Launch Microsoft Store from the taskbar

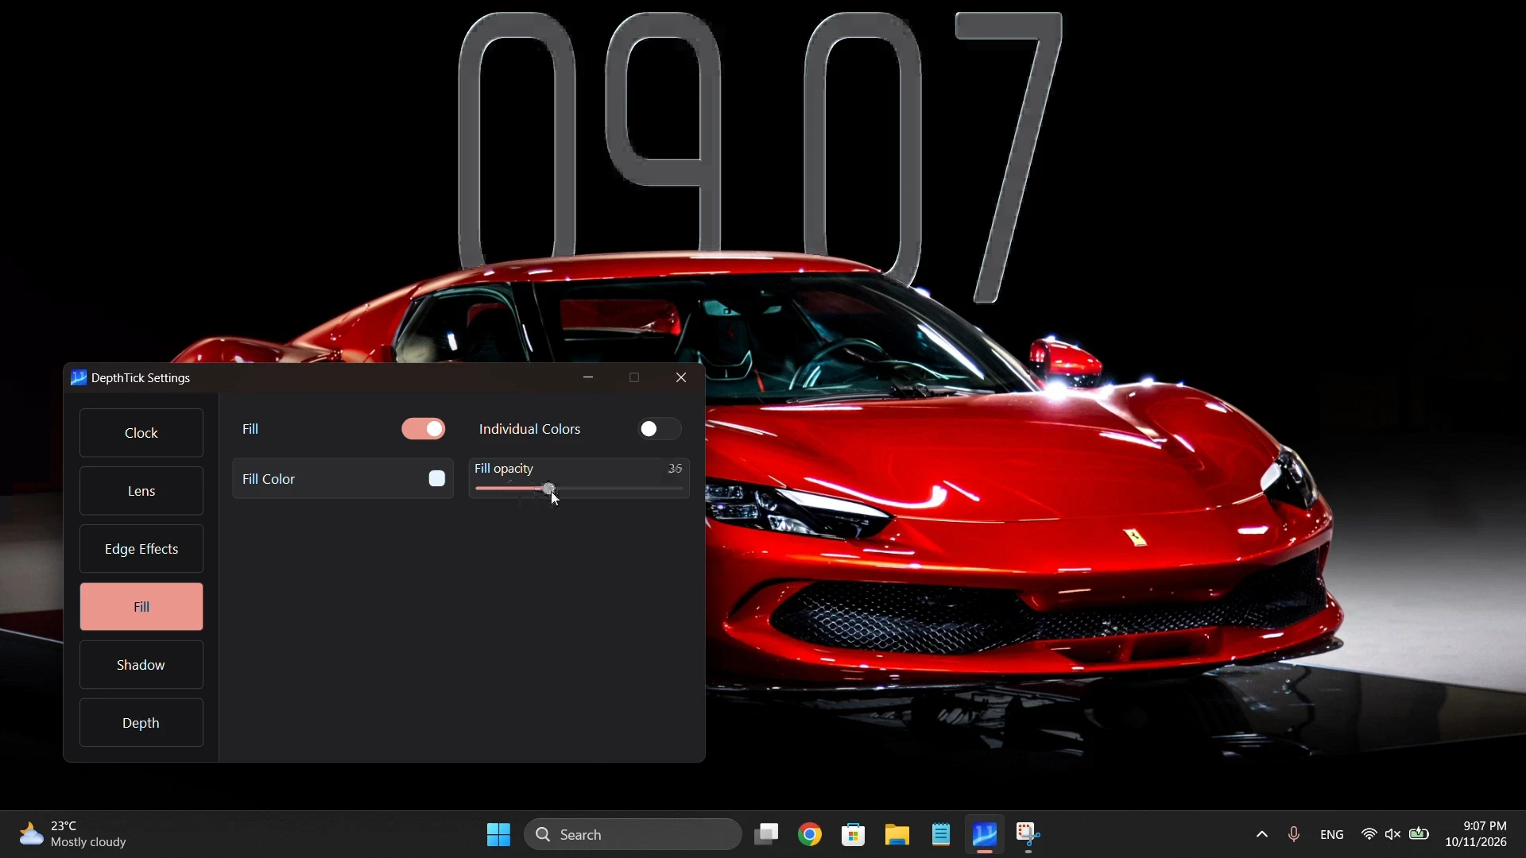[x=854, y=835]
